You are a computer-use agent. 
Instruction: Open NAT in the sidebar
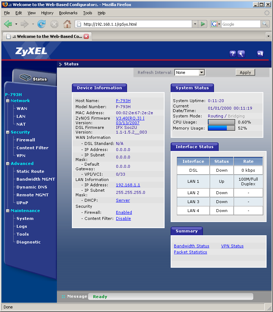(21, 124)
